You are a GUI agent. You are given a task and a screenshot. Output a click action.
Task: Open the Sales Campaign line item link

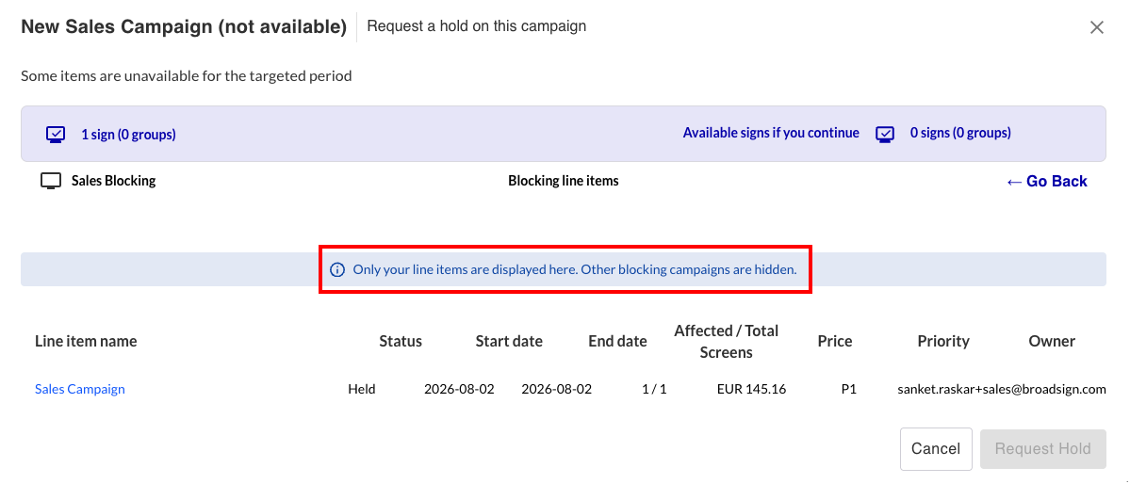80,389
